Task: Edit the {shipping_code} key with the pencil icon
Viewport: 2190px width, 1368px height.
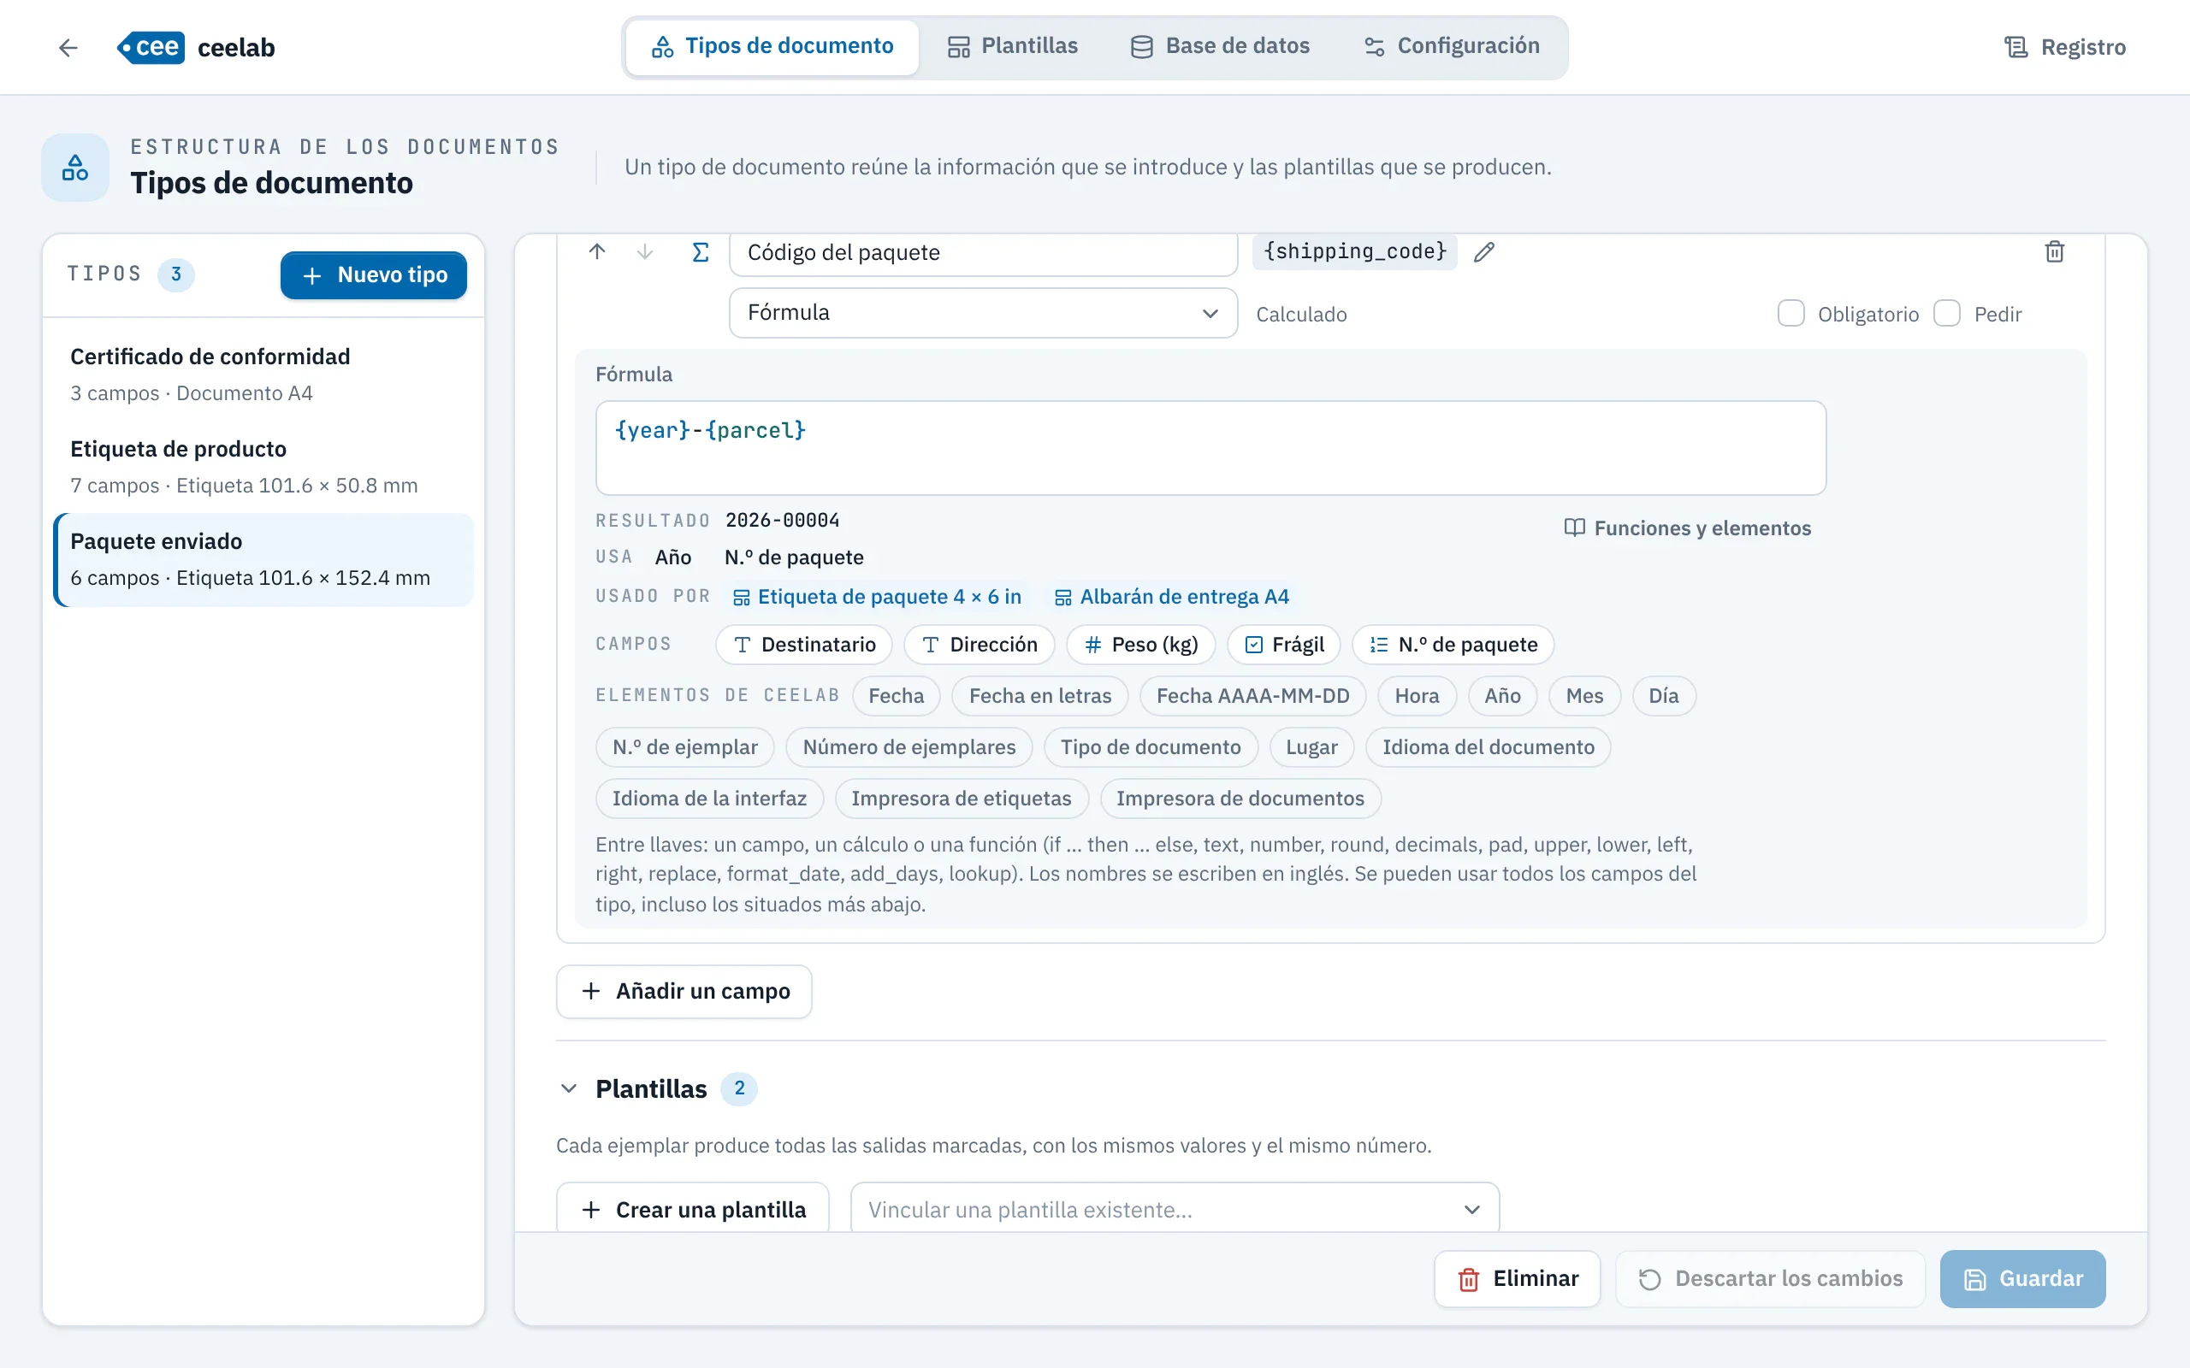Action: pos(1484,252)
